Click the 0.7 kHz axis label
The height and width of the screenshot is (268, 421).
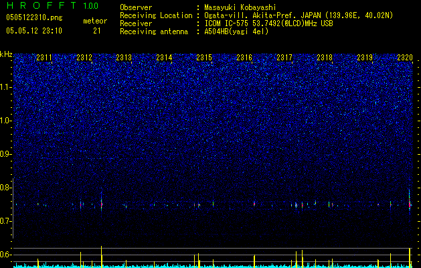[6, 221]
